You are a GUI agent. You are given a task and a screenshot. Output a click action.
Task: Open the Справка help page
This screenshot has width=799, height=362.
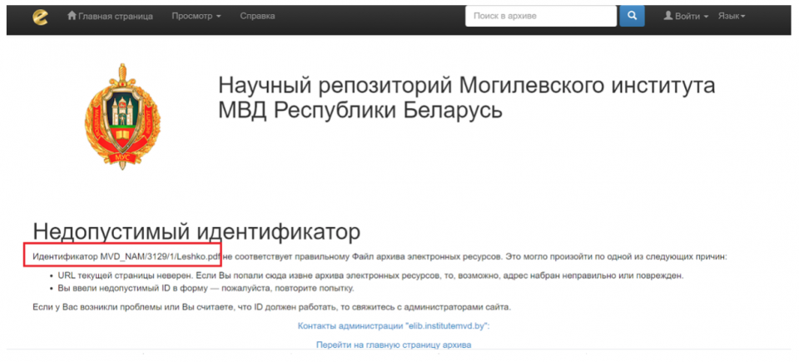click(257, 17)
